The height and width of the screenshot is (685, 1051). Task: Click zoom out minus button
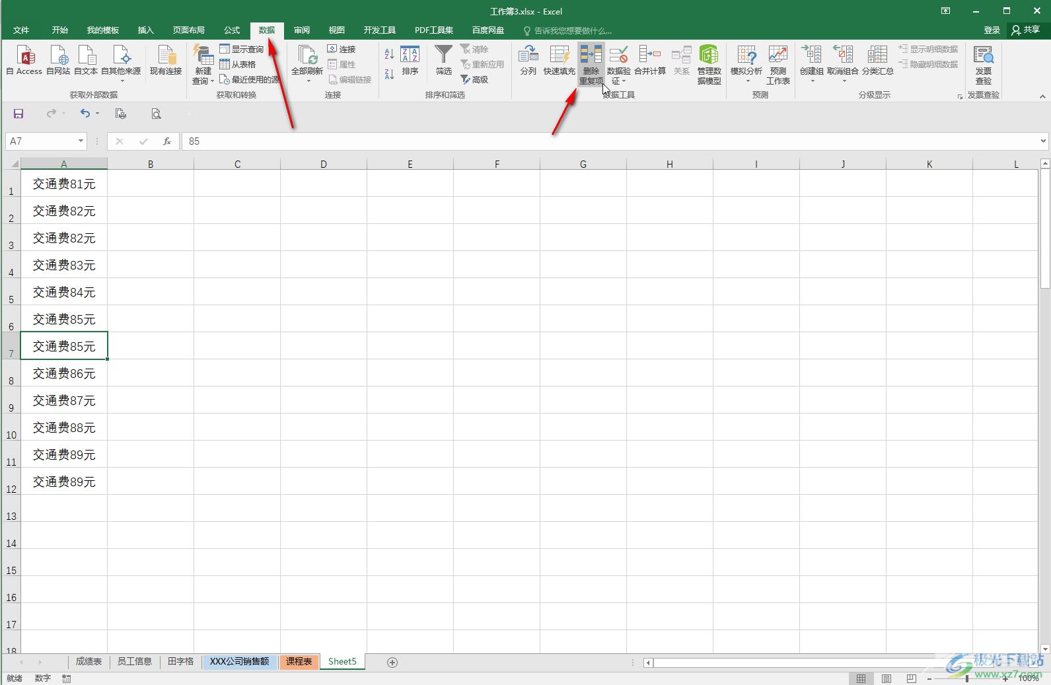click(929, 678)
